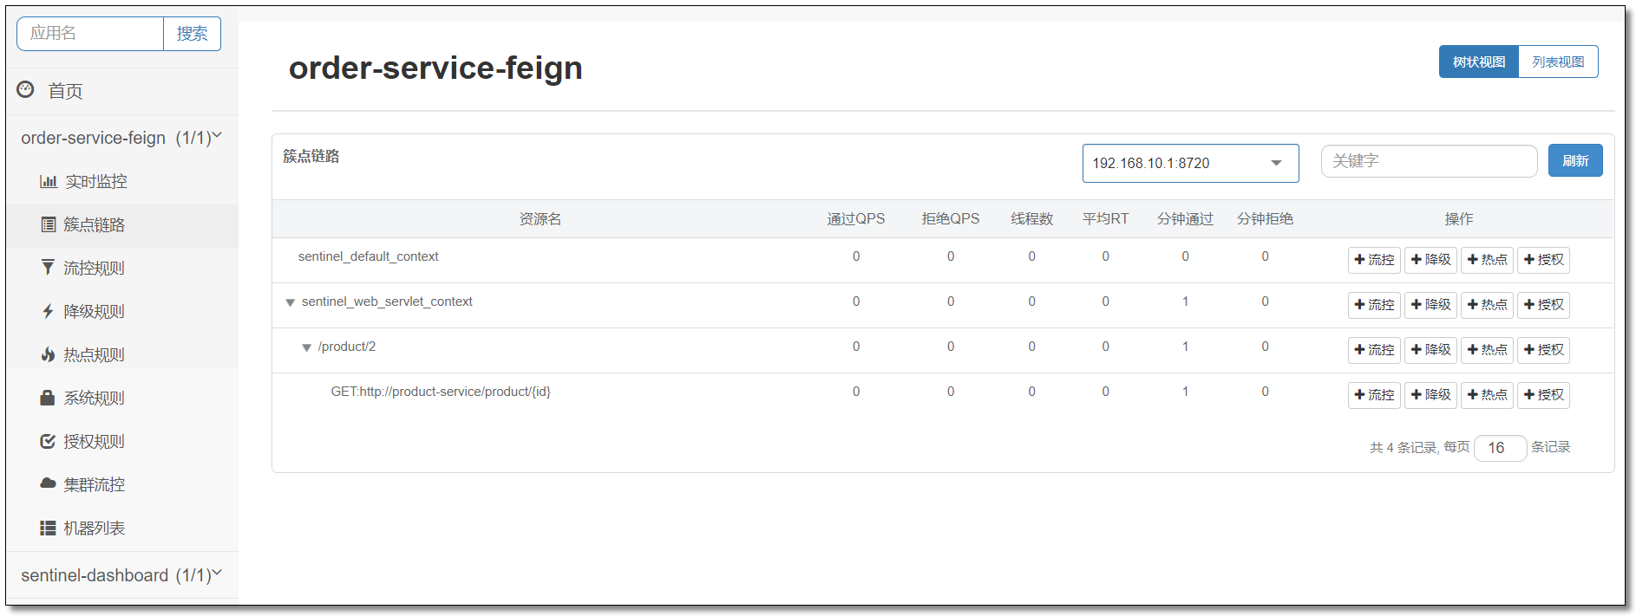Switch to 树状视图 tree view
The width and height of the screenshot is (1636, 616).
click(1478, 62)
